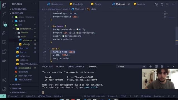Open the OUTPUT panel tab
This screenshot has height=100, width=178.
(x=60, y=67)
